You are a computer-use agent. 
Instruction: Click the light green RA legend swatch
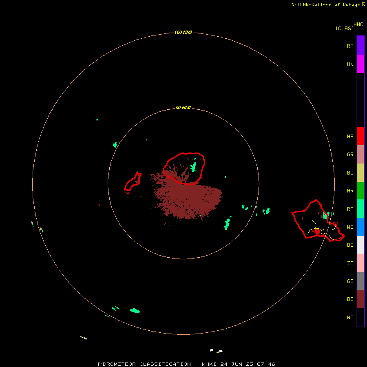pos(360,209)
